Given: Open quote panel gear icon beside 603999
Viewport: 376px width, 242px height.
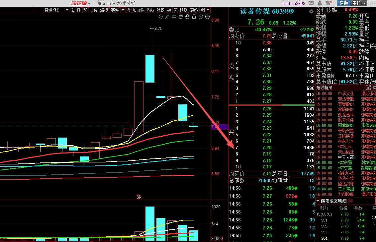Looking at the screenshot, I should pyautogui.click(x=311, y=11).
